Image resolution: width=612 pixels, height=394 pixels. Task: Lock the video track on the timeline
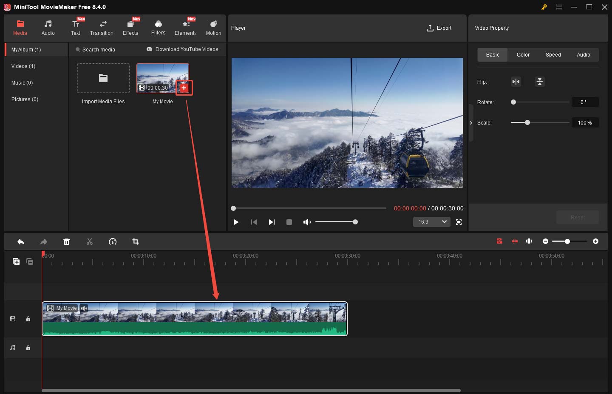[x=28, y=319]
